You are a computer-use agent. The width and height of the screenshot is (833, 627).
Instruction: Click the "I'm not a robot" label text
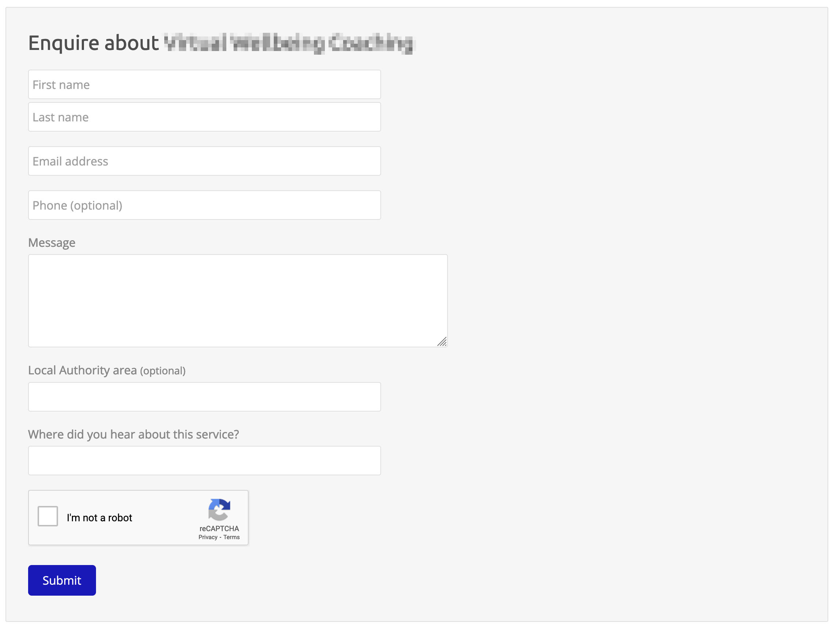[99, 518]
